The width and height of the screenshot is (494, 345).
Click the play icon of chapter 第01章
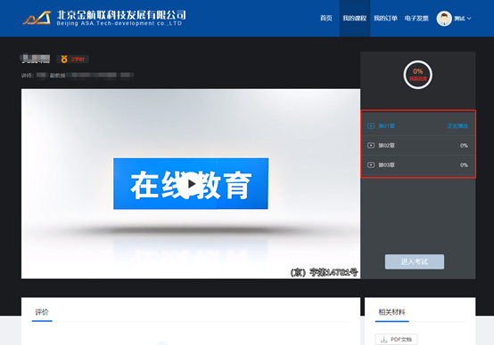tap(371, 126)
